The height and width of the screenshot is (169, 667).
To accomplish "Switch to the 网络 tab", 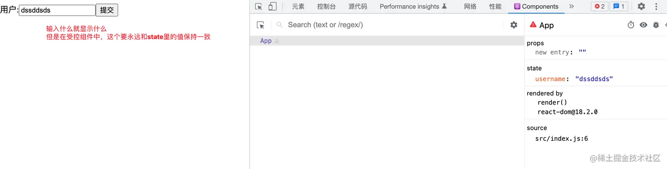I will tap(470, 7).
